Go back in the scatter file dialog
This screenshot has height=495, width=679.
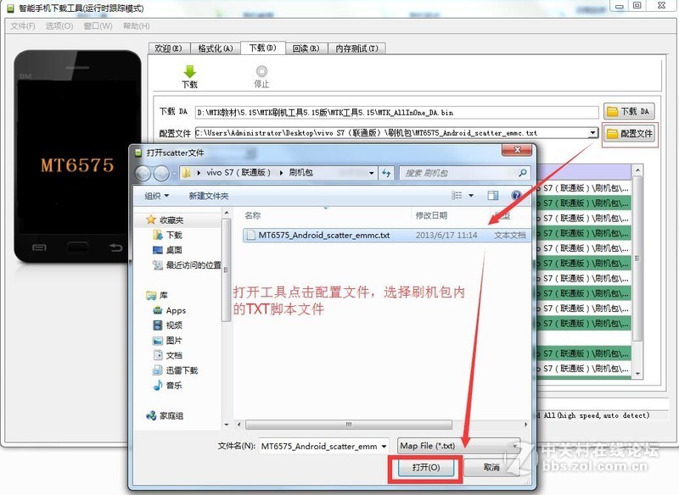pos(143,171)
